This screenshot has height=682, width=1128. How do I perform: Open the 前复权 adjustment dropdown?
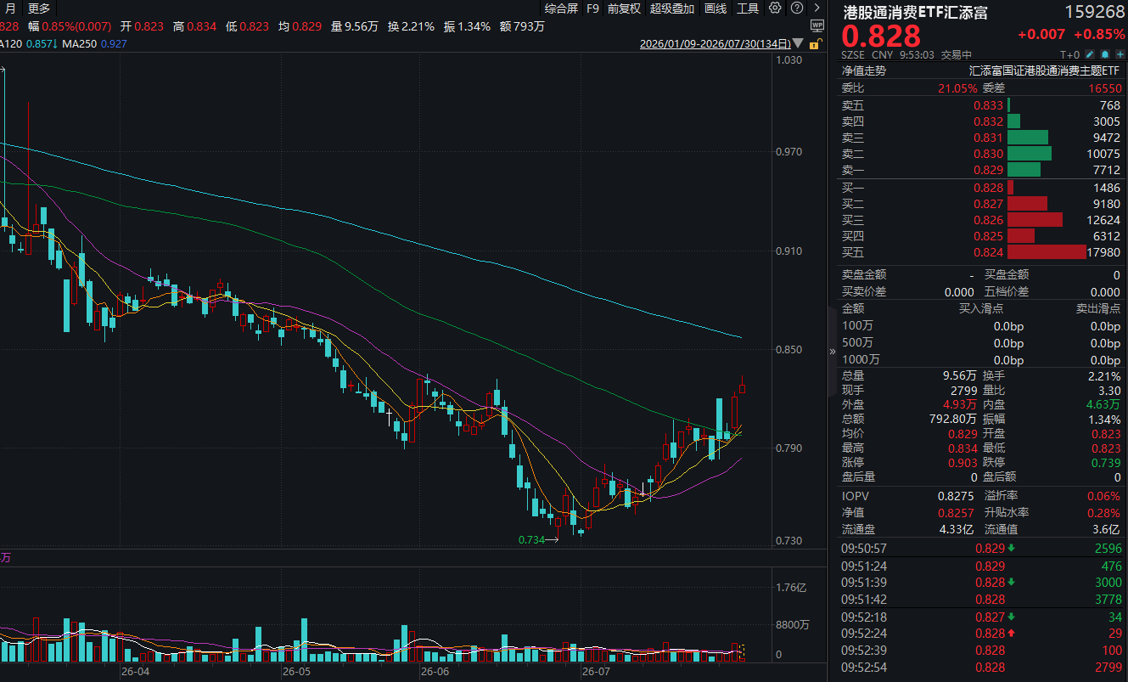pos(625,8)
